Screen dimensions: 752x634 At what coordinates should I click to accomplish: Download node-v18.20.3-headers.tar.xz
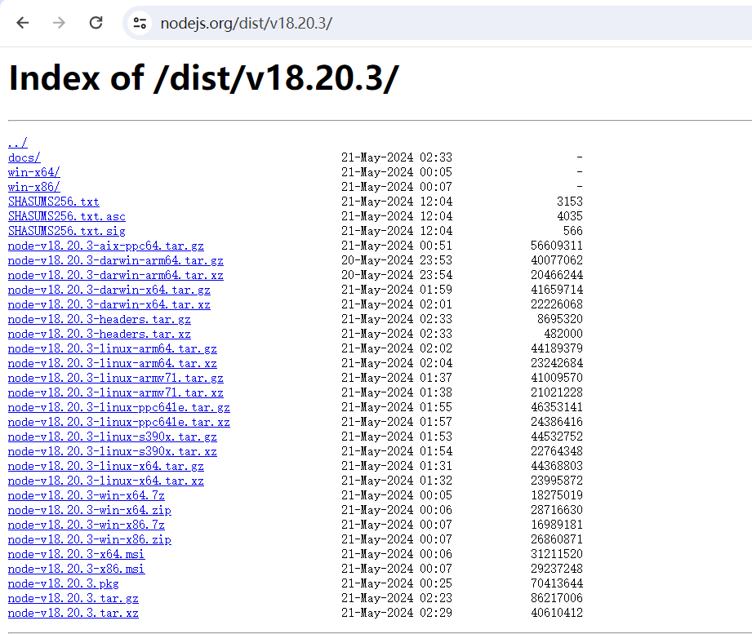pos(100,334)
